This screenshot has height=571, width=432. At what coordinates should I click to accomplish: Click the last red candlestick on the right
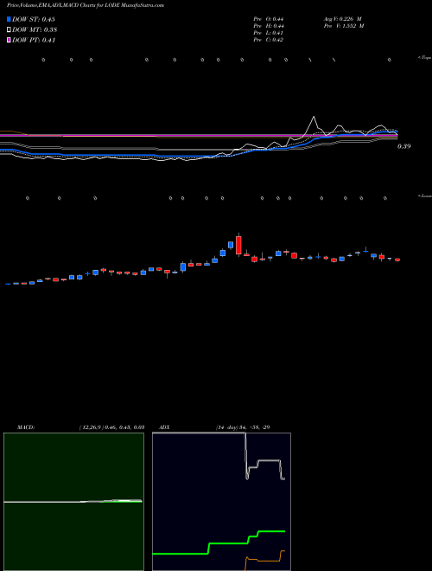(397, 260)
